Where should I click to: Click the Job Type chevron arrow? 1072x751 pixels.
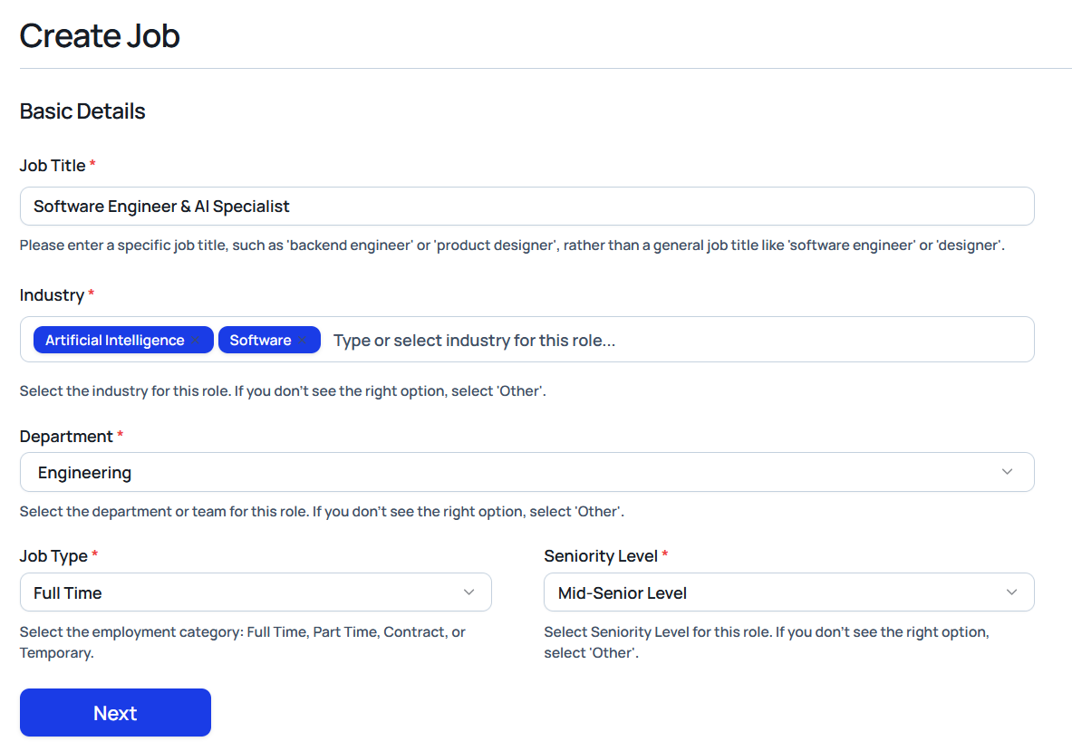point(468,592)
